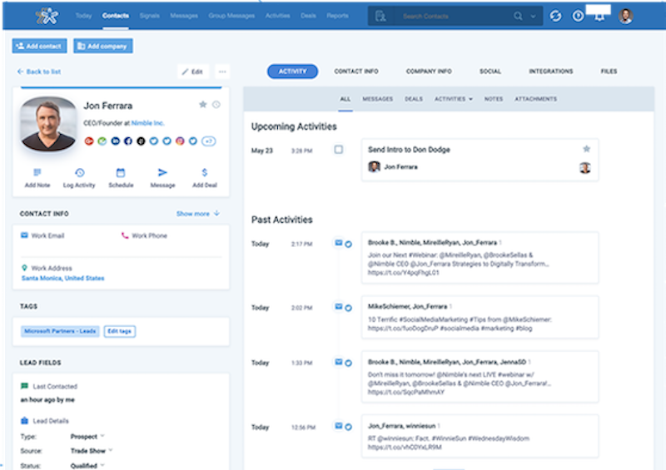Viewport: 666px width, 470px height.
Task: Click the green social icon beside Google+
Action: pos(102,141)
